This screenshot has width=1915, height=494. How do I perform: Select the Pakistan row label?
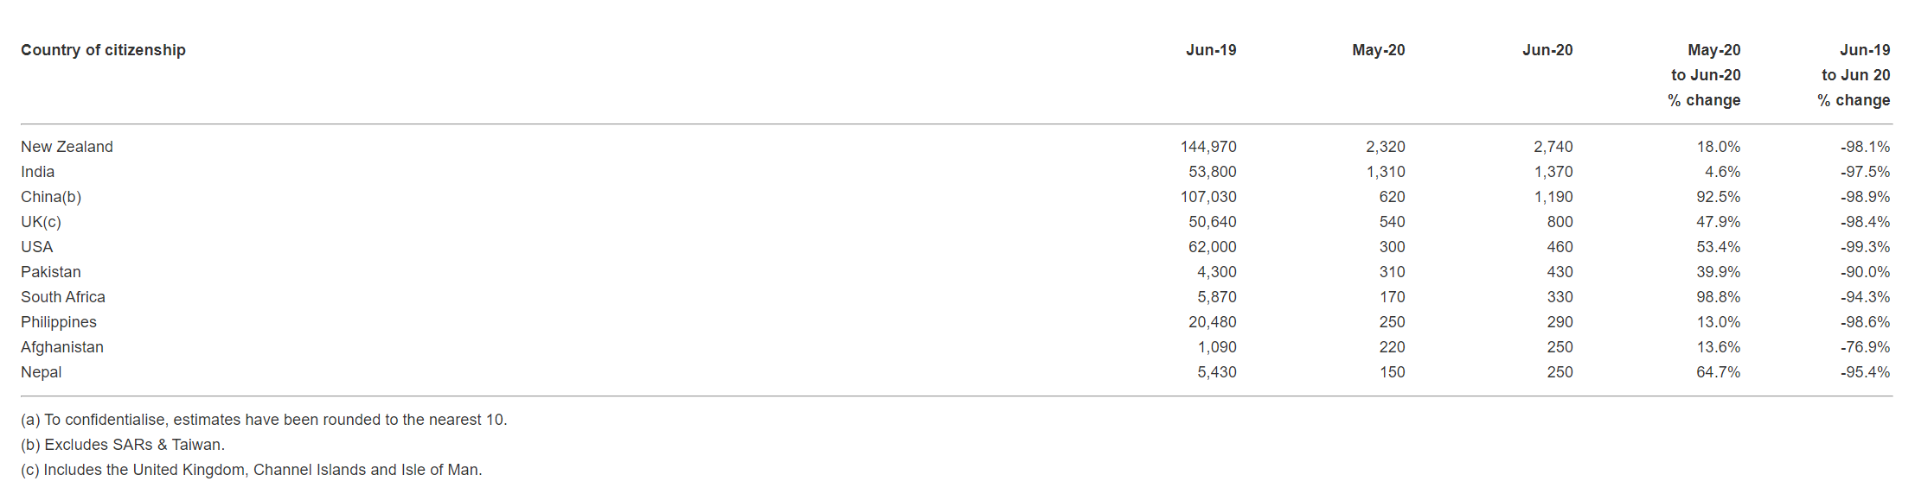(50, 272)
